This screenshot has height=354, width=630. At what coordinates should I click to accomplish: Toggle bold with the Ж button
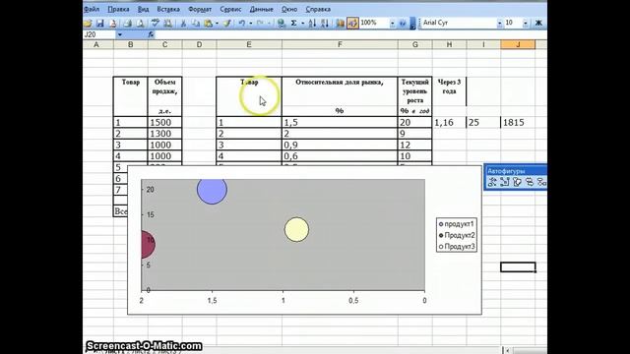(538, 24)
